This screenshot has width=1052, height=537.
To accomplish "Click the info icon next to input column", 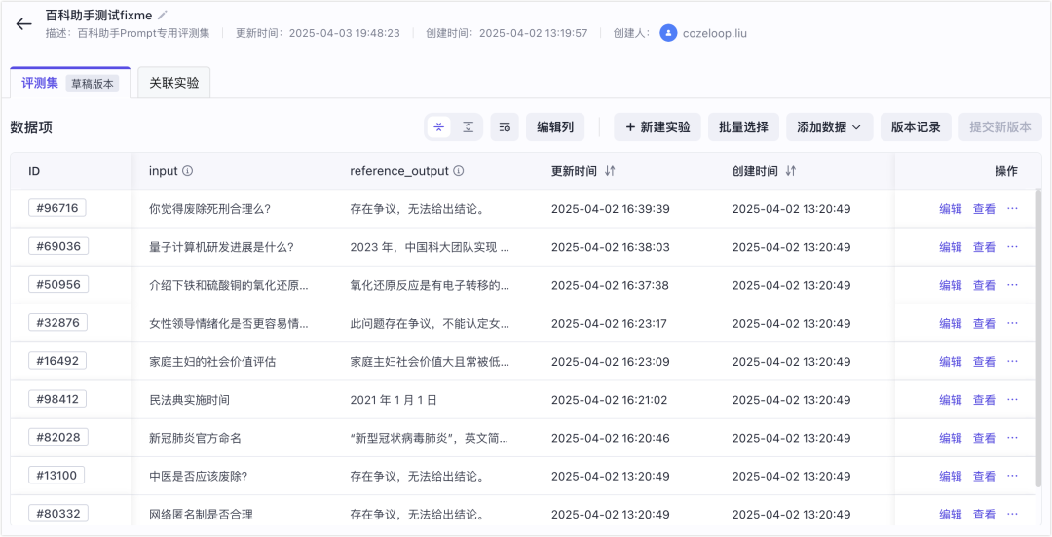I will coord(188,171).
